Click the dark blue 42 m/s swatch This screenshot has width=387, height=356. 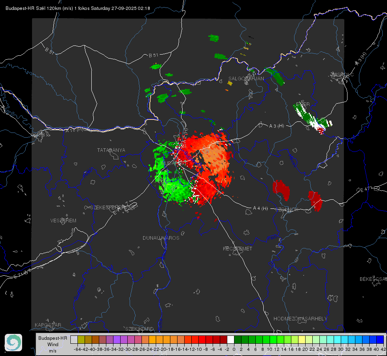click(380, 339)
